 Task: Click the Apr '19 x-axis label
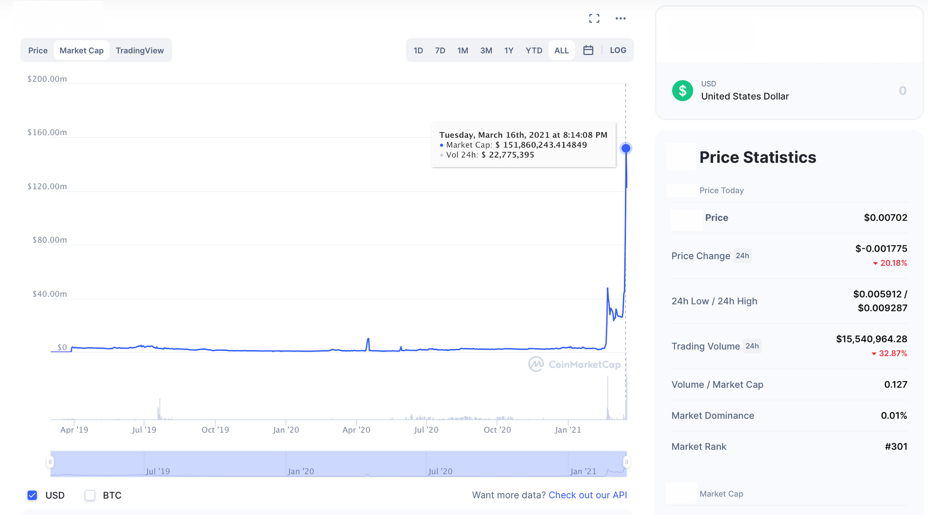(x=74, y=430)
